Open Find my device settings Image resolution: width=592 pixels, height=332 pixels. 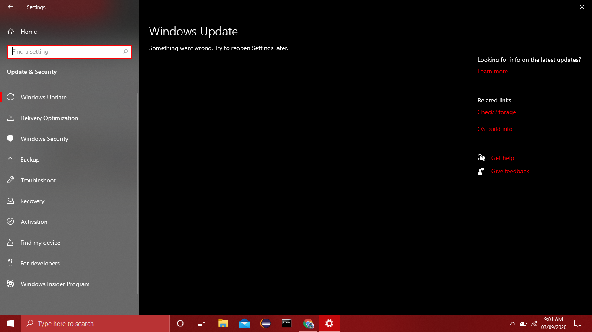69,243
